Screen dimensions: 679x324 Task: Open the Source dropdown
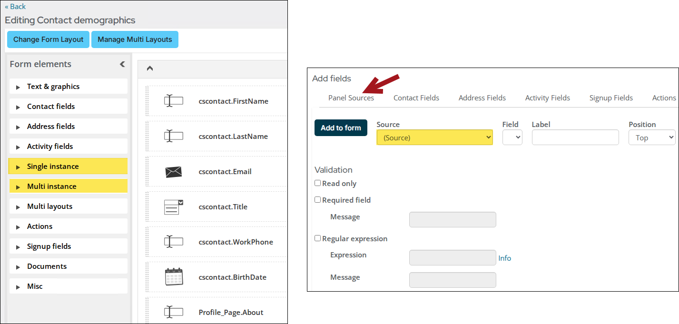coord(434,137)
